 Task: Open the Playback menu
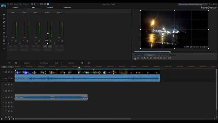pos(26,4)
